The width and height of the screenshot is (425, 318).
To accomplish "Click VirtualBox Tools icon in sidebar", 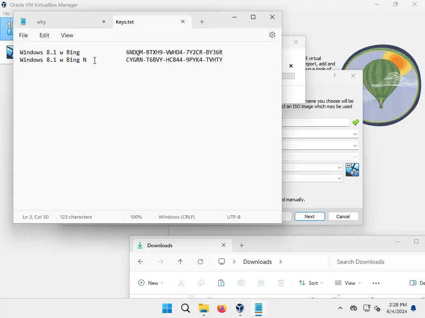I will tap(9, 28).
